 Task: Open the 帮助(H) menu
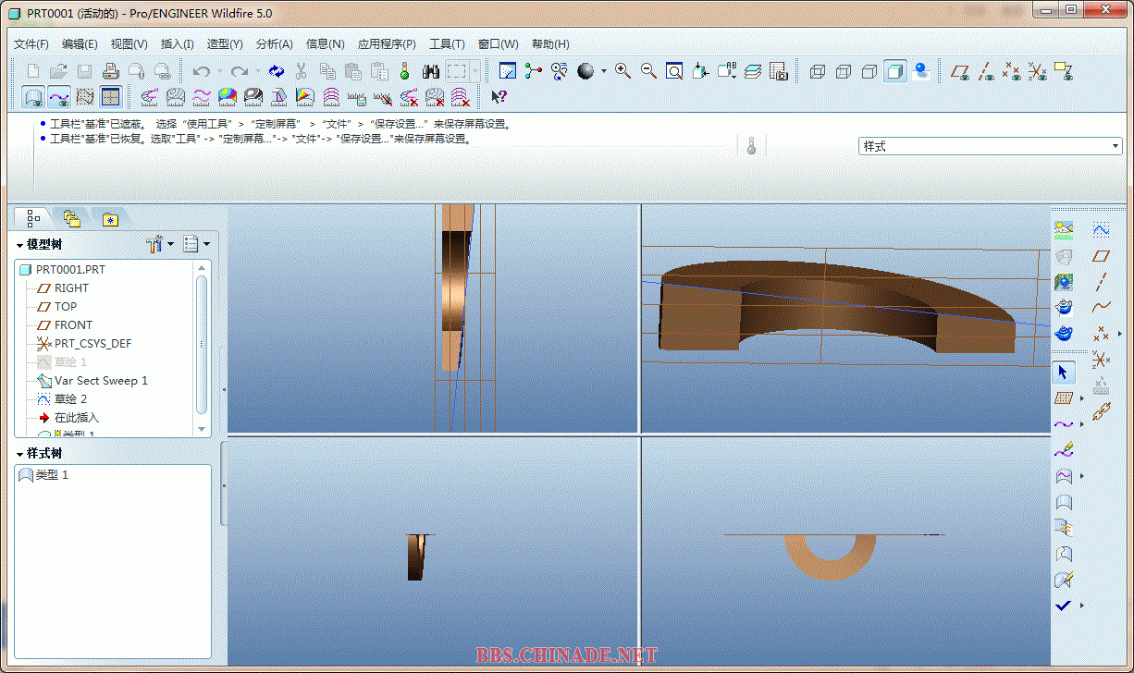pyautogui.click(x=550, y=43)
